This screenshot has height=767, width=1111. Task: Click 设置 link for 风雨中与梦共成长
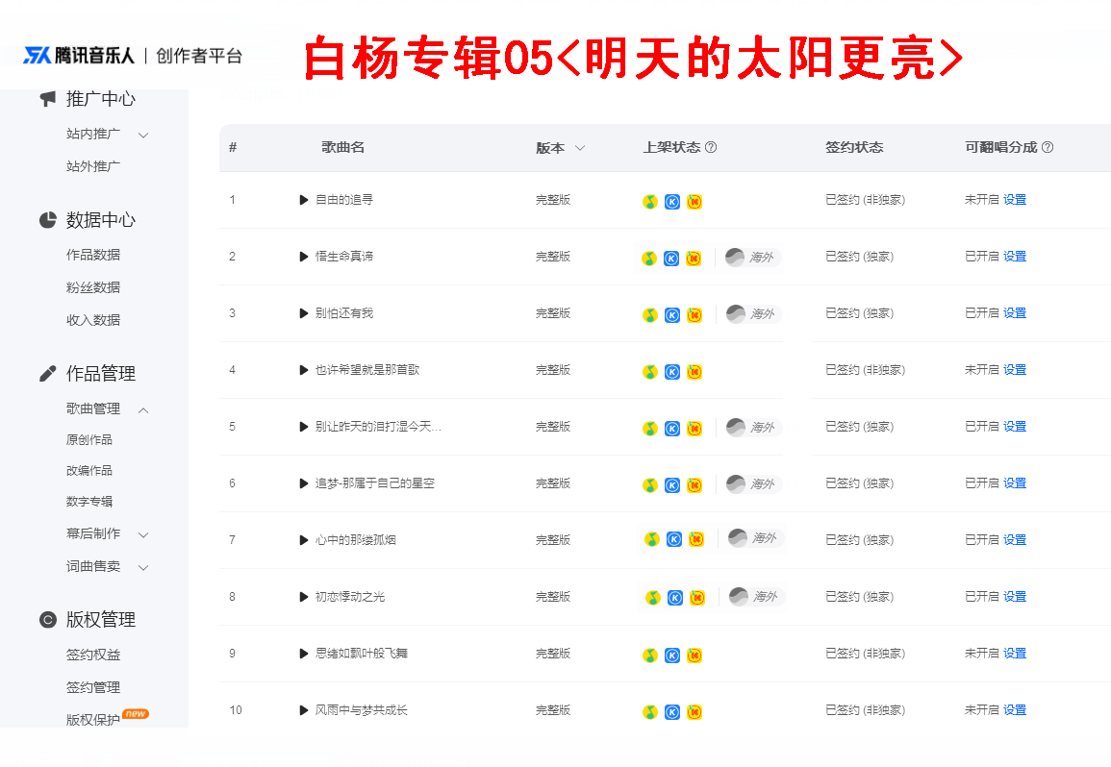(x=1015, y=709)
